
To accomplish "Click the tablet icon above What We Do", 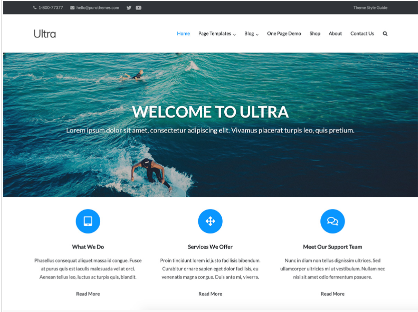I will pyautogui.click(x=88, y=221).
